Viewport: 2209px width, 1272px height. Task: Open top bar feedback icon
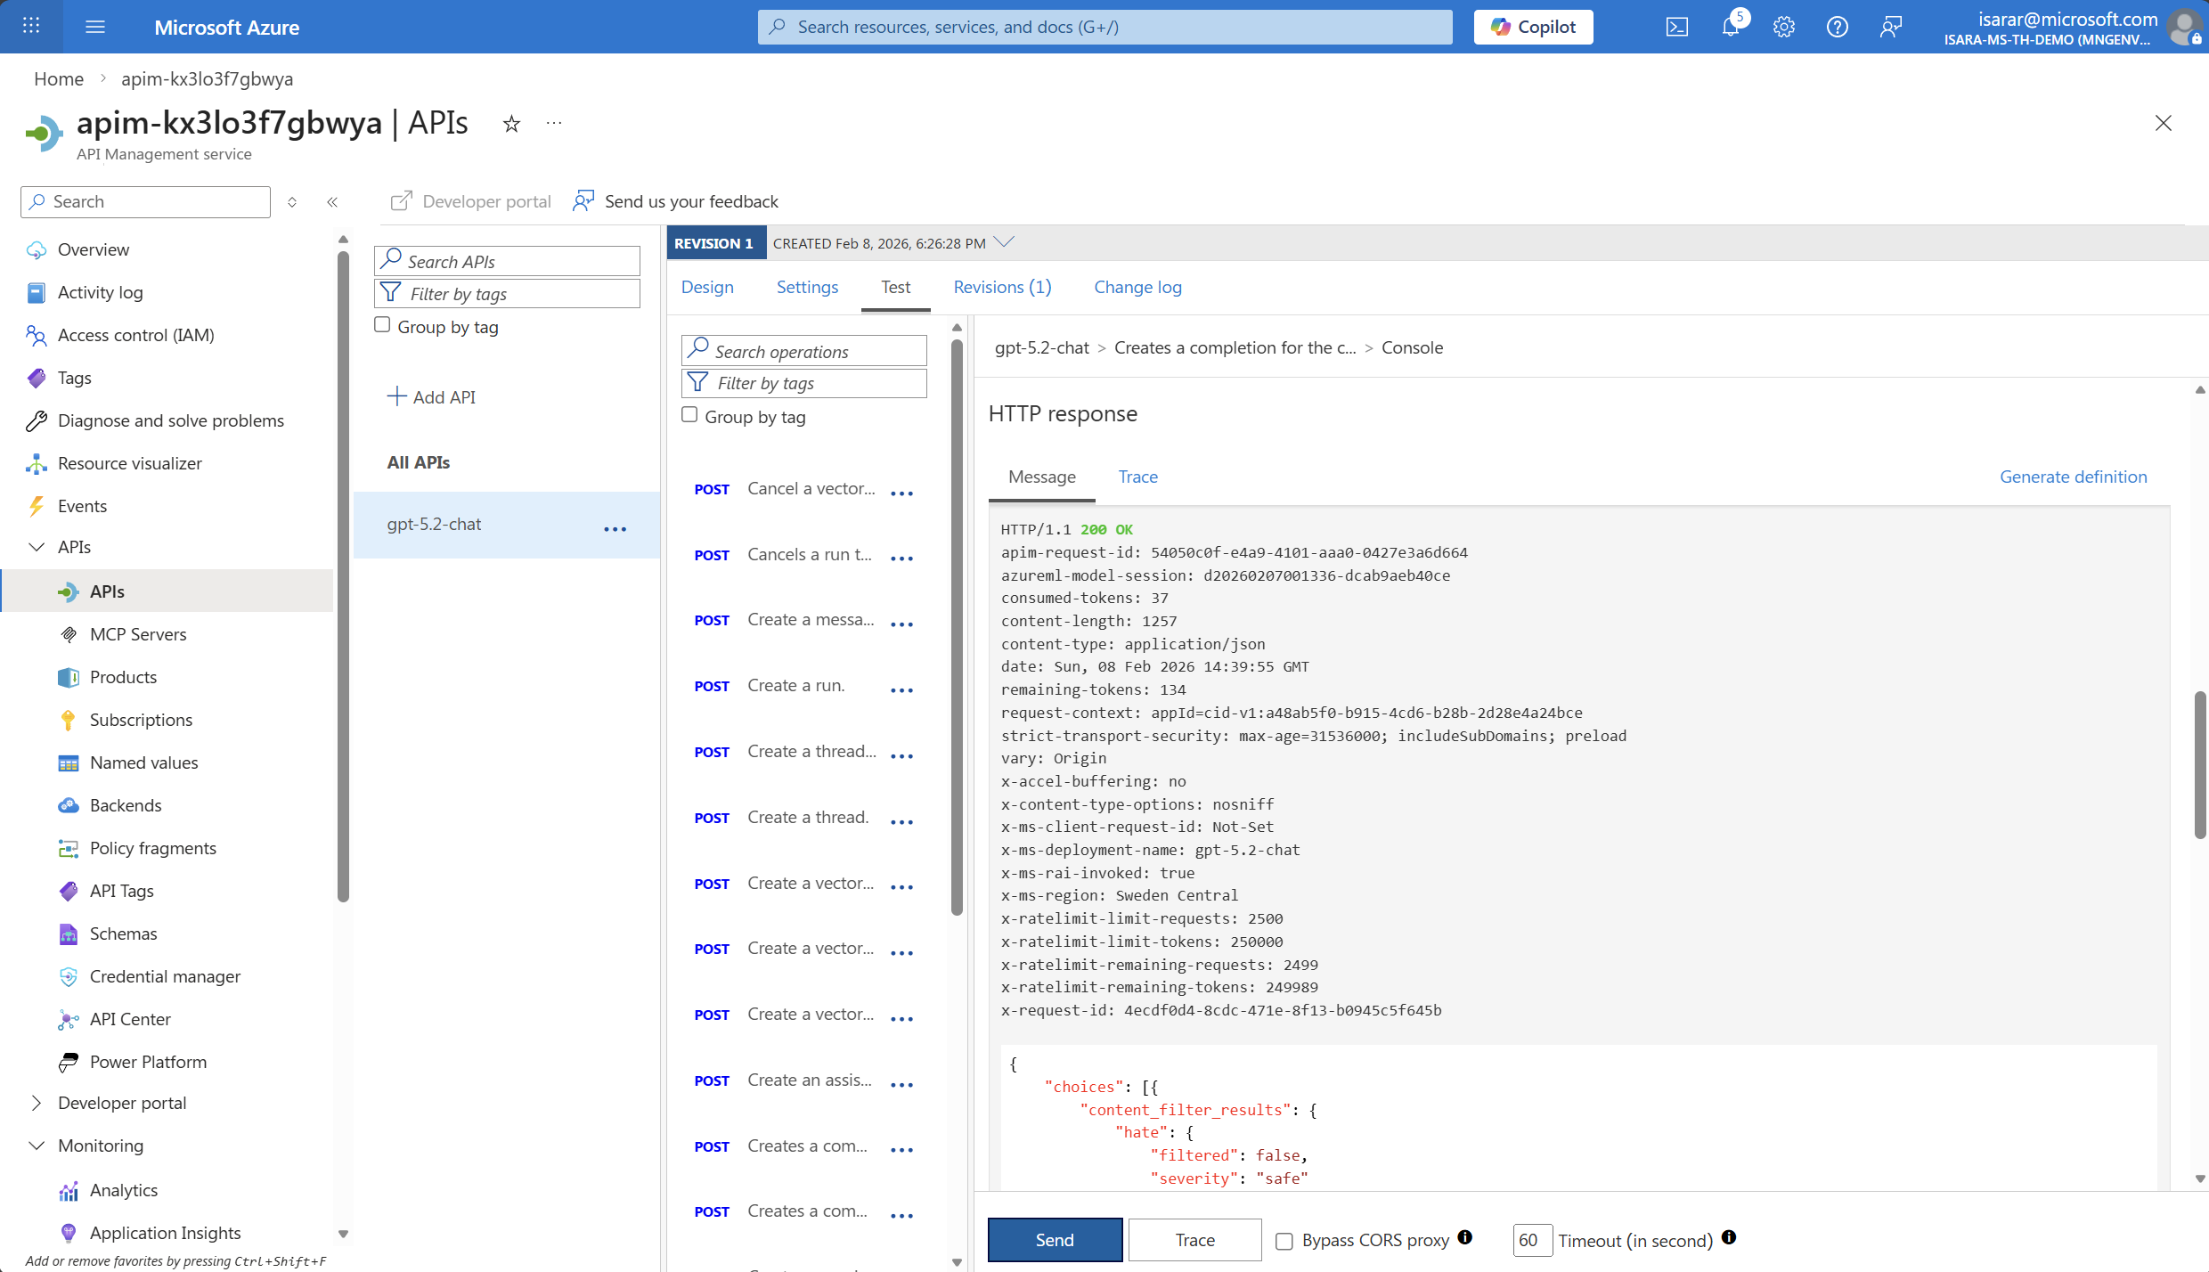tap(1890, 27)
